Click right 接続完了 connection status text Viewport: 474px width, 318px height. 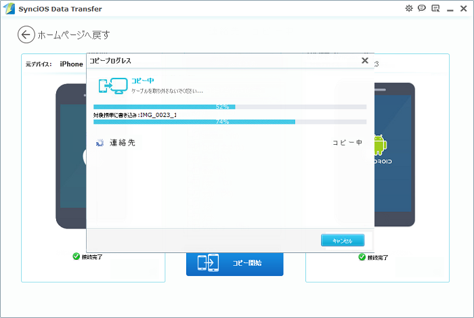[378, 257]
